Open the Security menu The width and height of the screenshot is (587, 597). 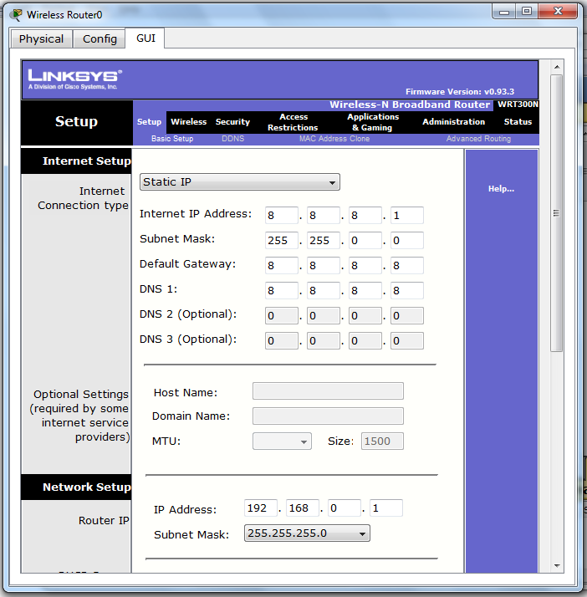click(x=232, y=122)
